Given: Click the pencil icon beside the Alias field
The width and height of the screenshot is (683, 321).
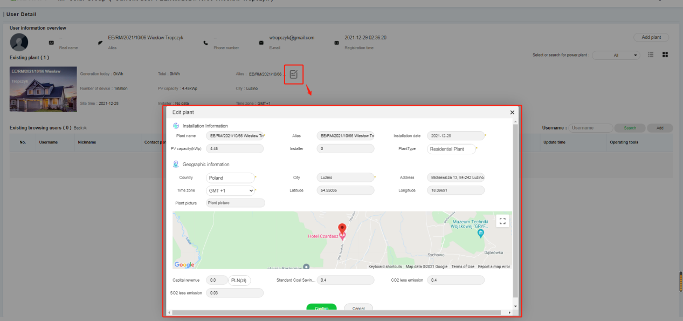Looking at the screenshot, I should (x=100, y=42).
